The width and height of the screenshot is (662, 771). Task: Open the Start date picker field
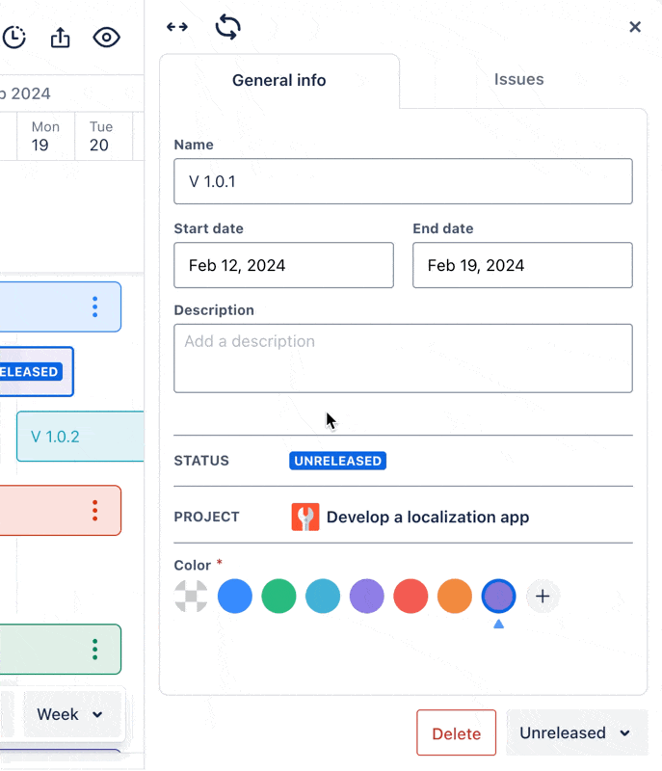pos(283,265)
